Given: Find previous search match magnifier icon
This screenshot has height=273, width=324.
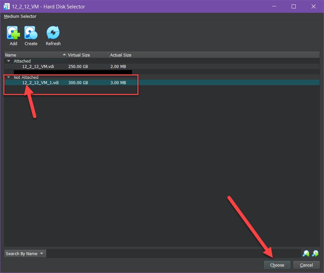Looking at the screenshot, I should coord(306,253).
